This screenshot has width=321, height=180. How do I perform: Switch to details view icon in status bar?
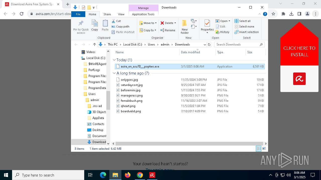click(x=259, y=148)
